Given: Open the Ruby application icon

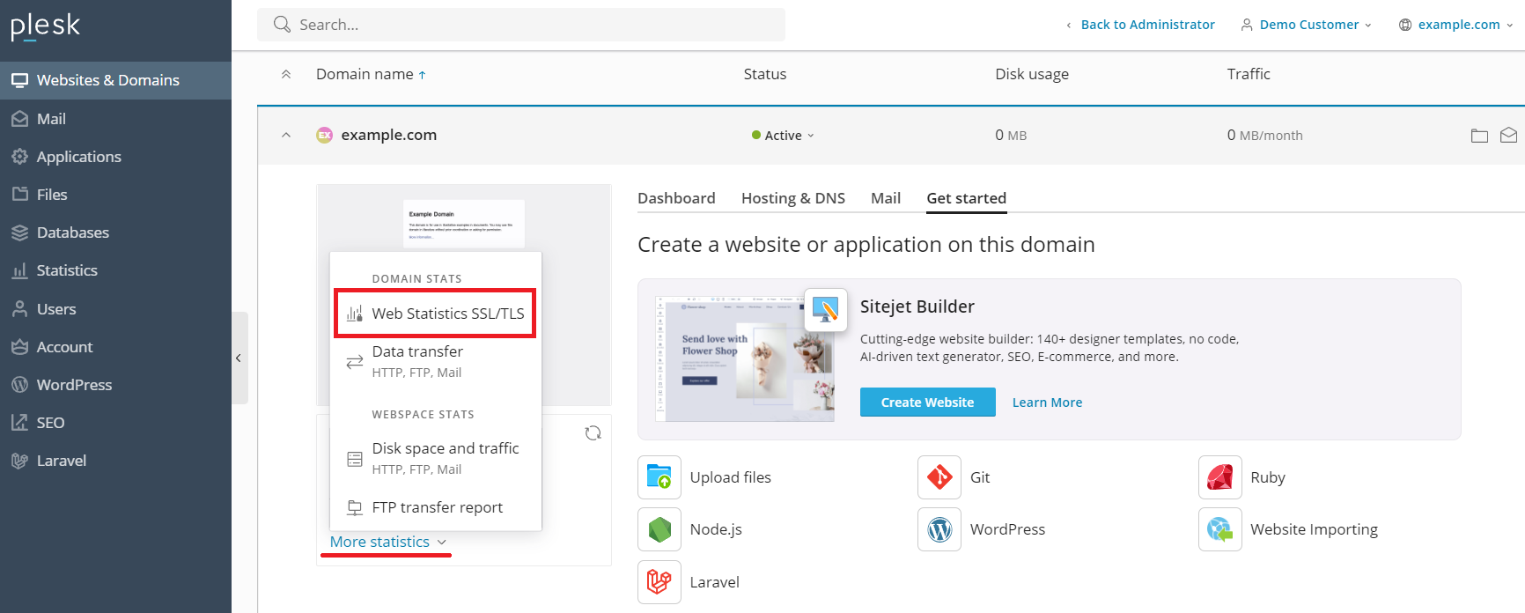Looking at the screenshot, I should click(x=1219, y=477).
